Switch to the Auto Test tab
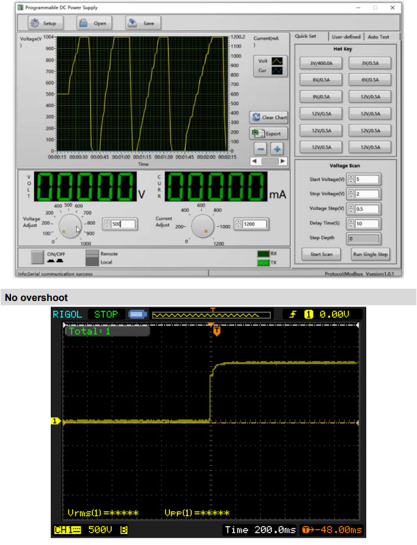This screenshot has width=417, height=545. [378, 37]
